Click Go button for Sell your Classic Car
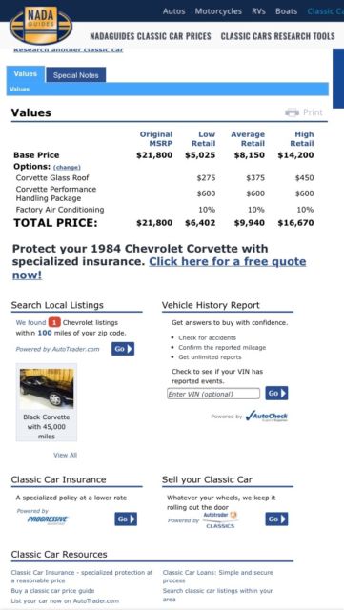344x610 pixels. click(276, 518)
